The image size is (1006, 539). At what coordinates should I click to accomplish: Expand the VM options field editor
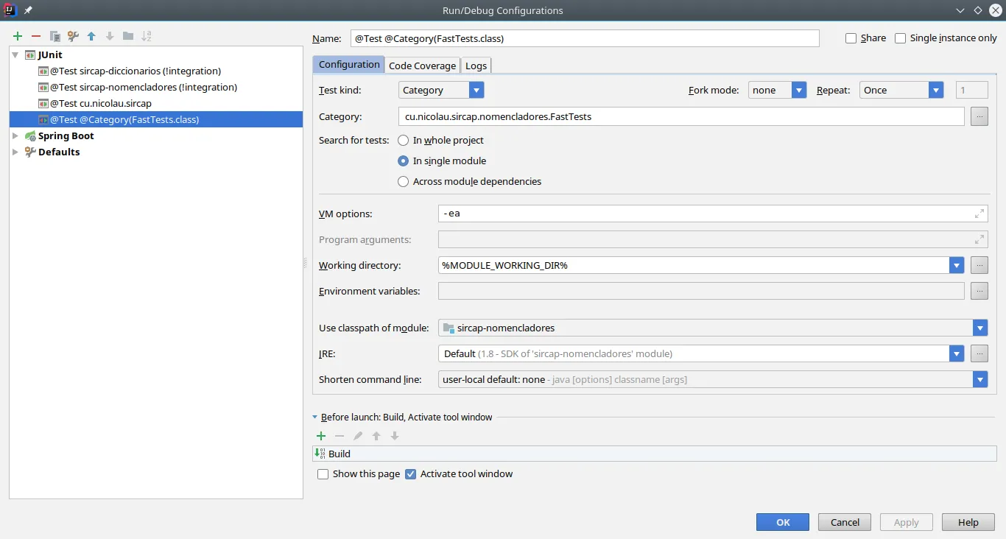(x=979, y=214)
